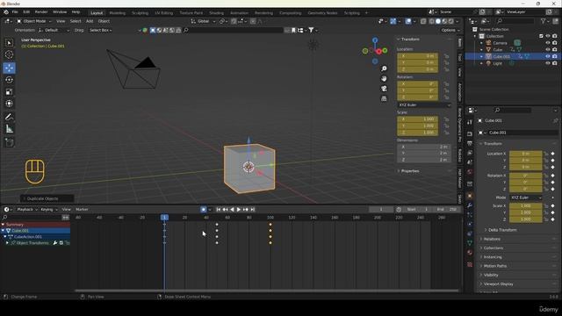562x316 pixels.
Task: Hide Cube.001 via outliner eye icon
Action: coord(548,56)
